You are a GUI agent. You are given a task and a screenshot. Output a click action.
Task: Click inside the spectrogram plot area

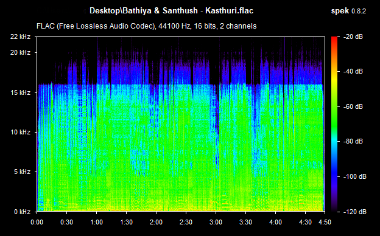tap(181, 124)
